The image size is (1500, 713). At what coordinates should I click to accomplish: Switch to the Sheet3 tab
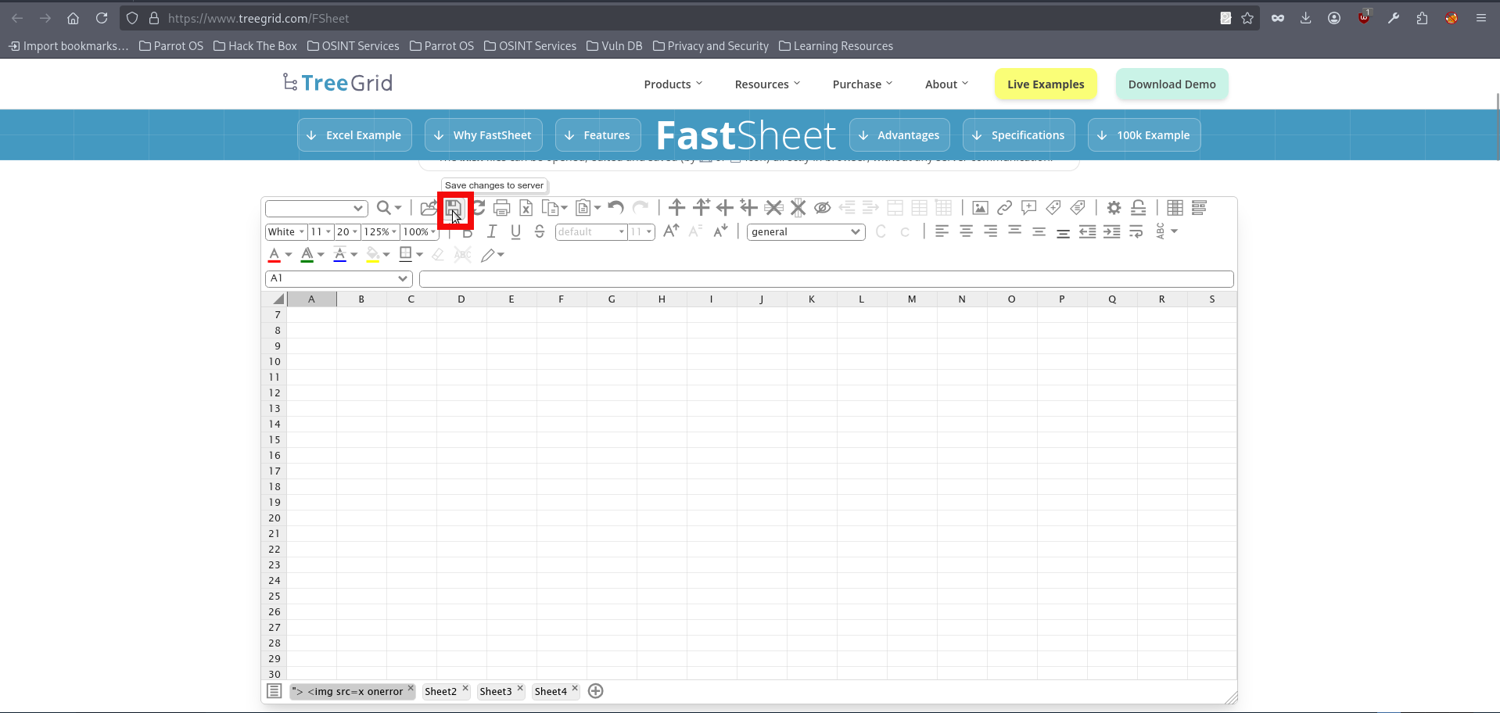pyautogui.click(x=497, y=691)
